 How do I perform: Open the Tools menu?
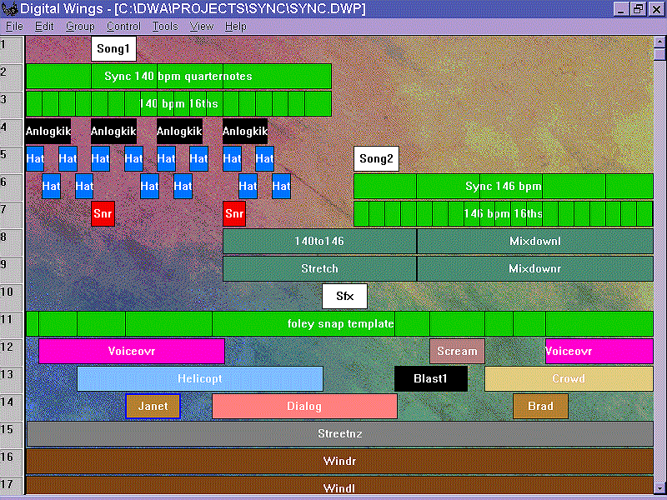click(x=165, y=27)
